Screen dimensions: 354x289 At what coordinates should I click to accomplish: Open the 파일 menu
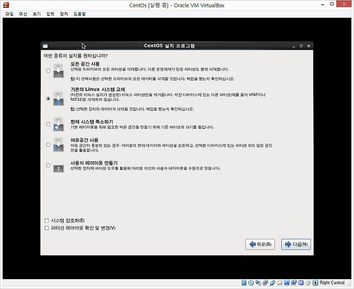tap(9, 14)
